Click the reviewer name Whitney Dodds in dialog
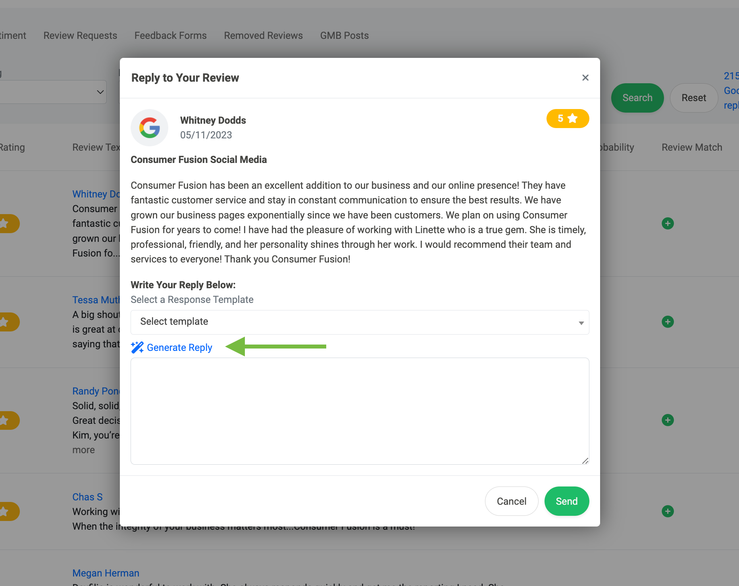Image resolution: width=739 pixels, height=586 pixels. pos(213,120)
